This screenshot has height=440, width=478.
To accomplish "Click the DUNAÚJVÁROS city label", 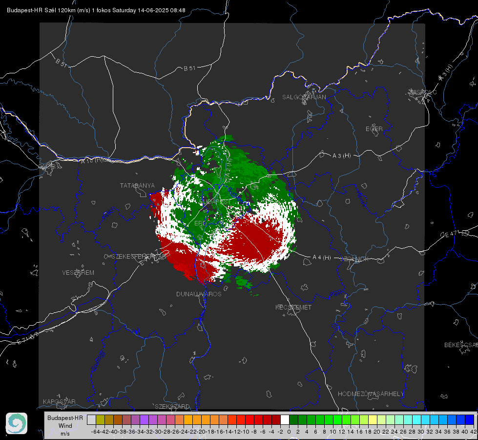I will tap(199, 294).
